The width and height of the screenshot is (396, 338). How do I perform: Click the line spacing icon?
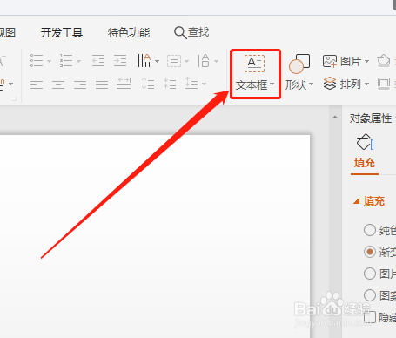191,84
